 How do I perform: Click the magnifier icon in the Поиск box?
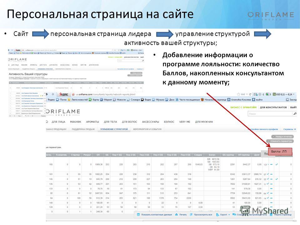click(x=295, y=114)
